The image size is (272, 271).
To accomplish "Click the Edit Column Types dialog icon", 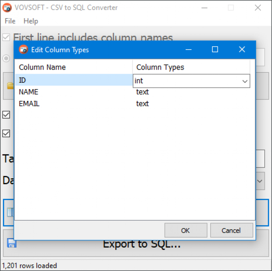I will pyautogui.click(x=23, y=50).
